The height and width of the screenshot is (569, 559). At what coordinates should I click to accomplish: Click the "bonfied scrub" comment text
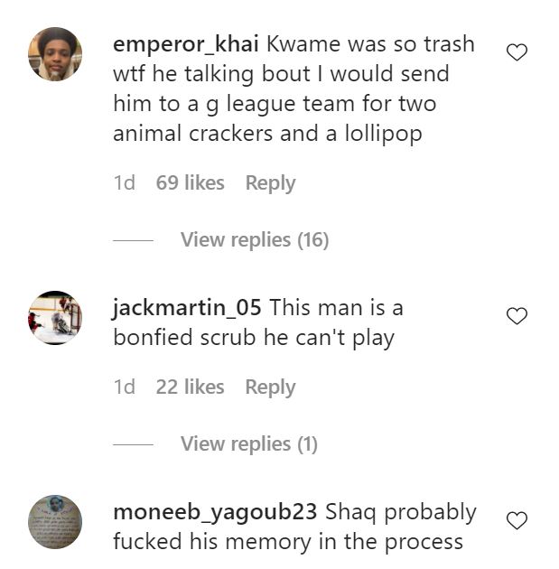click(255, 337)
